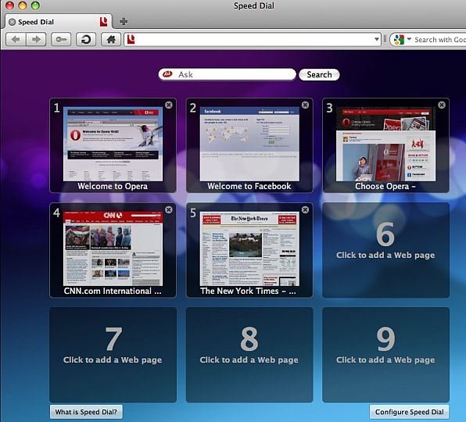Remove speed dial 5 The New York Times
The height and width of the screenshot is (422, 466).
[x=305, y=209]
